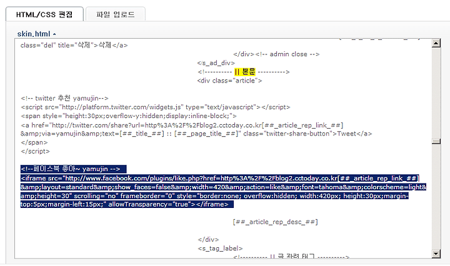The image size is (450, 266).
Task: Click the closing </span> line
Action: click(34, 142)
